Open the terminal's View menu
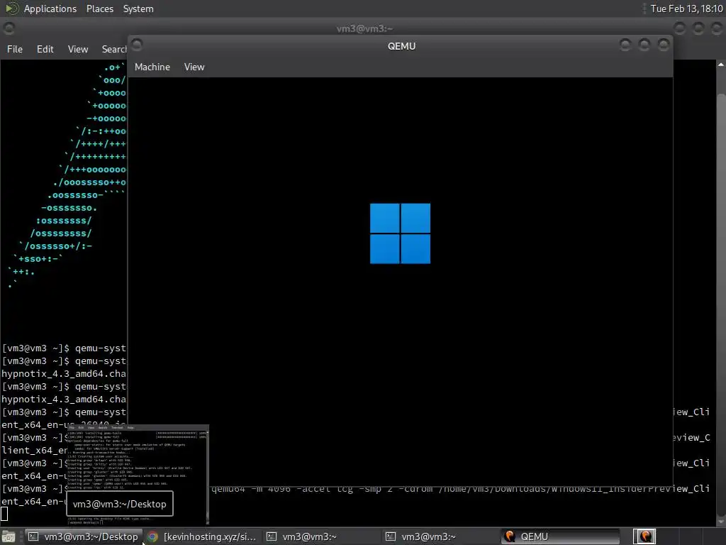The width and height of the screenshot is (726, 545). coord(78,49)
